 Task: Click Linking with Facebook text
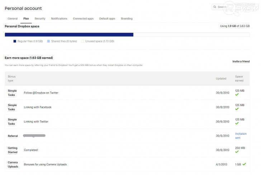click(x=38, y=107)
